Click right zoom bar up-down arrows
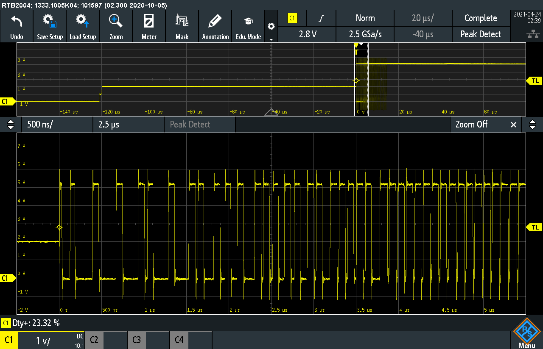This screenshot has width=543, height=349. 532,125
